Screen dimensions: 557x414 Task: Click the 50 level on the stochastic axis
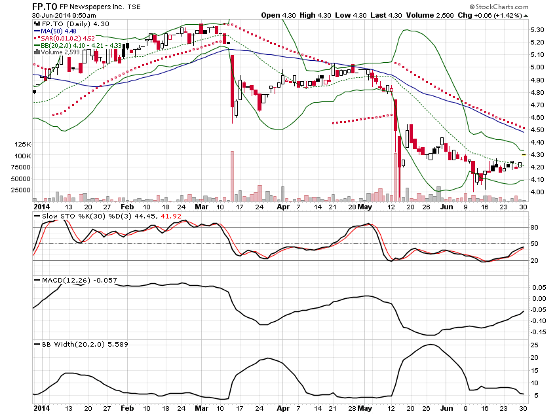534,244
